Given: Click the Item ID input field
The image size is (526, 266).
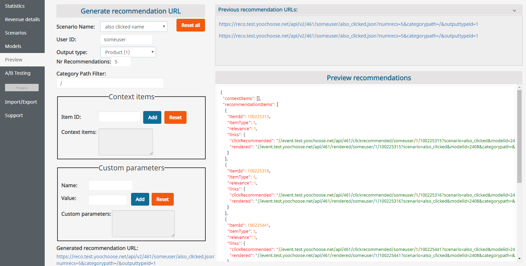Looking at the screenshot, I should 119,117.
